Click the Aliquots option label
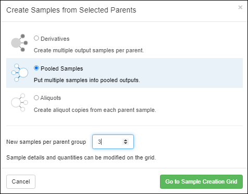248x194 pixels. pyautogui.click(x=51, y=98)
